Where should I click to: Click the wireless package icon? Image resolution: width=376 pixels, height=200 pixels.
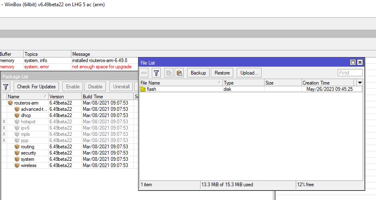[x=17, y=165]
